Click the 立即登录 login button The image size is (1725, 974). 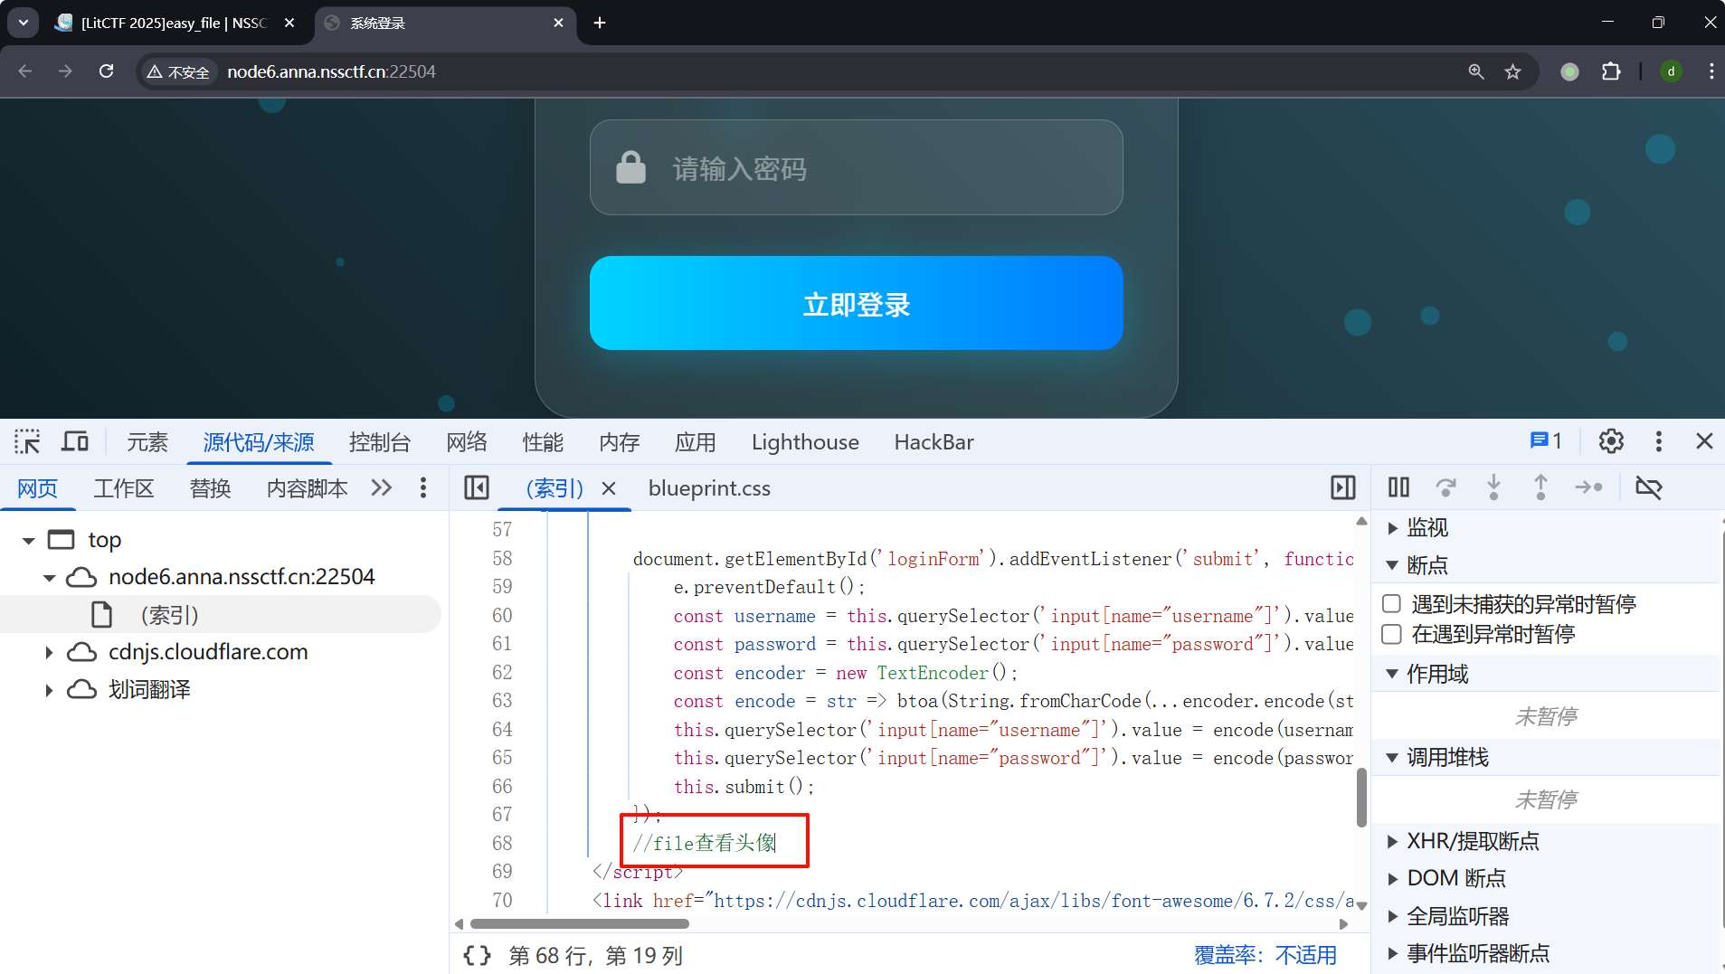856,303
